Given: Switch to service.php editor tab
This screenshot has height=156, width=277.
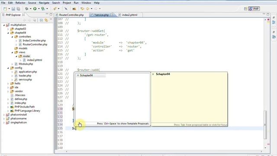Looking at the screenshot, I should (x=101, y=15).
